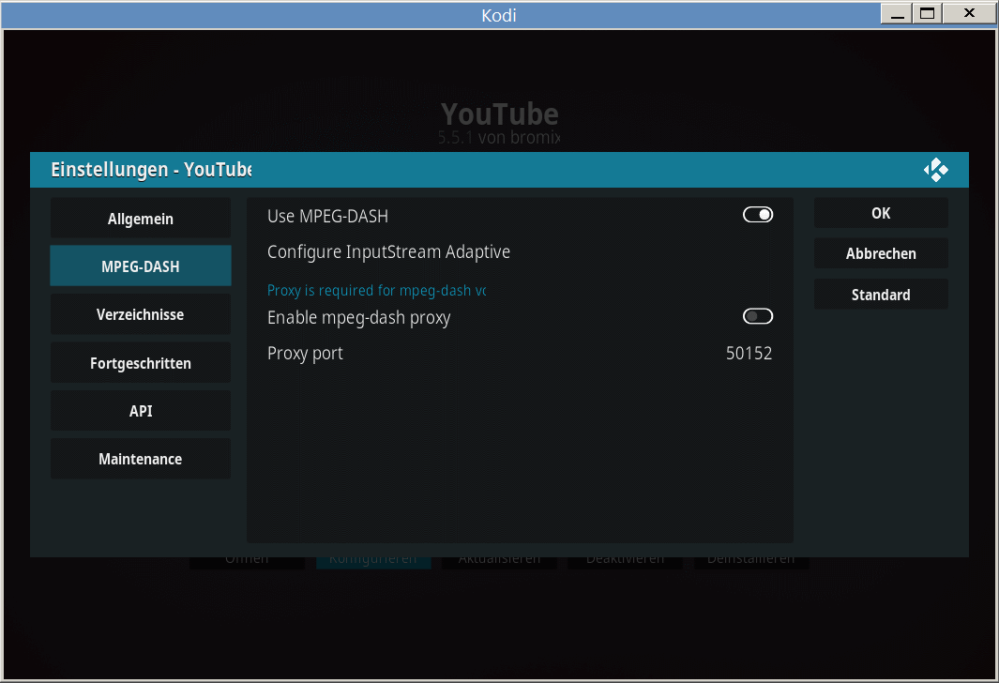Screen dimensions: 999x683
Task: Open the Allgemein settings category
Action: pyautogui.click(x=140, y=219)
